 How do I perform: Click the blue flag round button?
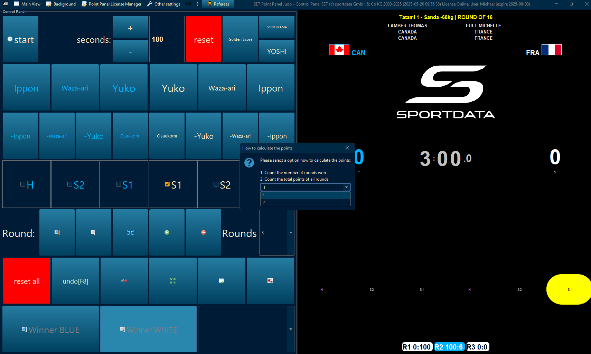pos(57,232)
